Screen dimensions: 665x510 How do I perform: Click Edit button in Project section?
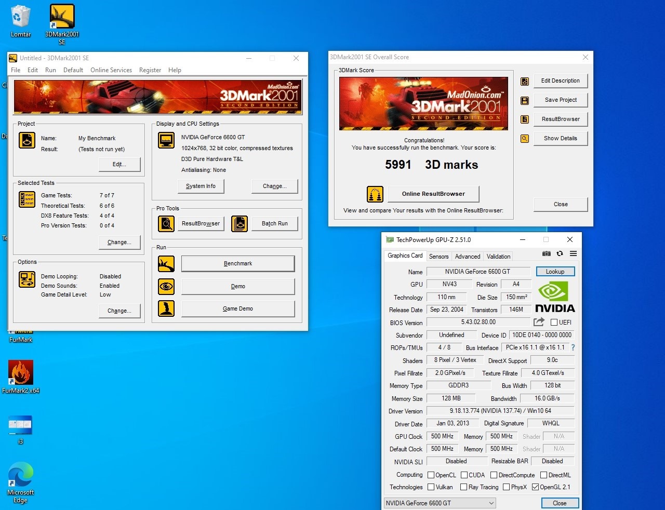click(x=119, y=164)
